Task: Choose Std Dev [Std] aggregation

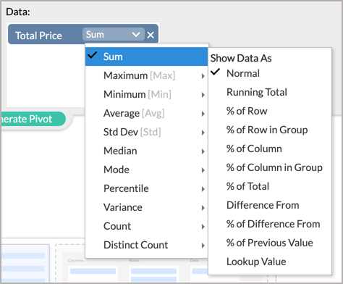Action: coord(146,132)
